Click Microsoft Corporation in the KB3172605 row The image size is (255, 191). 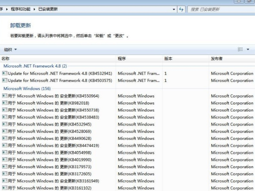(232, 174)
